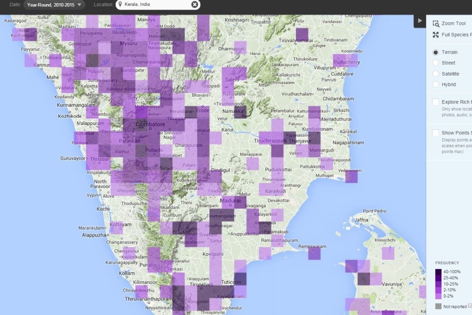Click the 2-10% frequency swatch
472x315 pixels.
[438, 290]
